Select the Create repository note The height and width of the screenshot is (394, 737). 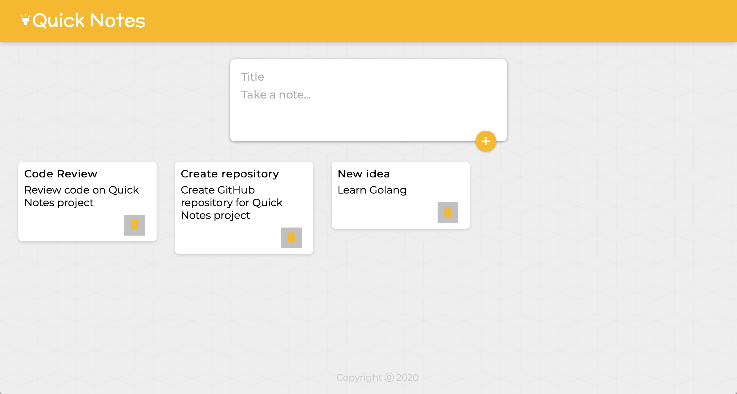coord(244,207)
